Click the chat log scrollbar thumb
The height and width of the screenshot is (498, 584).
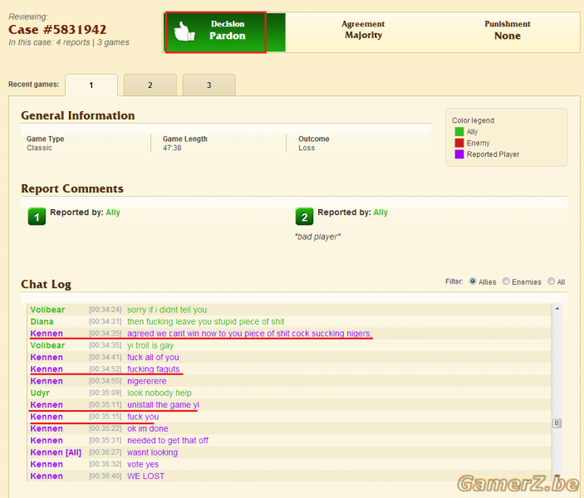(557, 423)
